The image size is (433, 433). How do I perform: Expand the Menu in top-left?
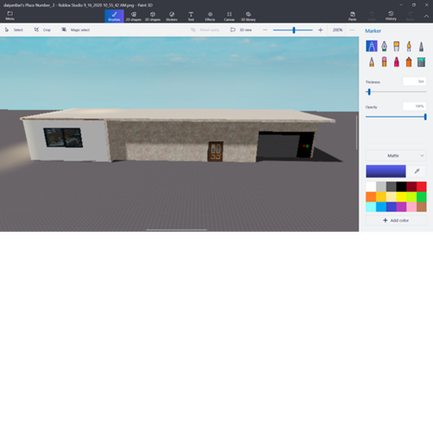[x=10, y=16]
